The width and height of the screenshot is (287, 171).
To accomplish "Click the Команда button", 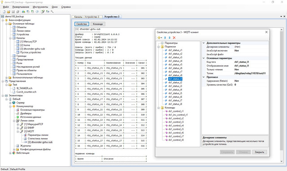I will [98, 24].
